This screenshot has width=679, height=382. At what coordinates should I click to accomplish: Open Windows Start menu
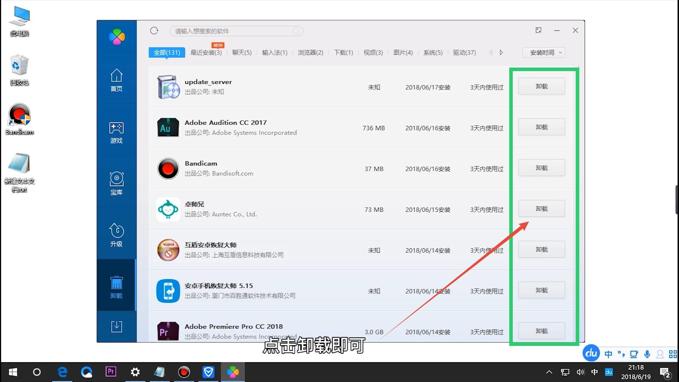tap(13, 372)
